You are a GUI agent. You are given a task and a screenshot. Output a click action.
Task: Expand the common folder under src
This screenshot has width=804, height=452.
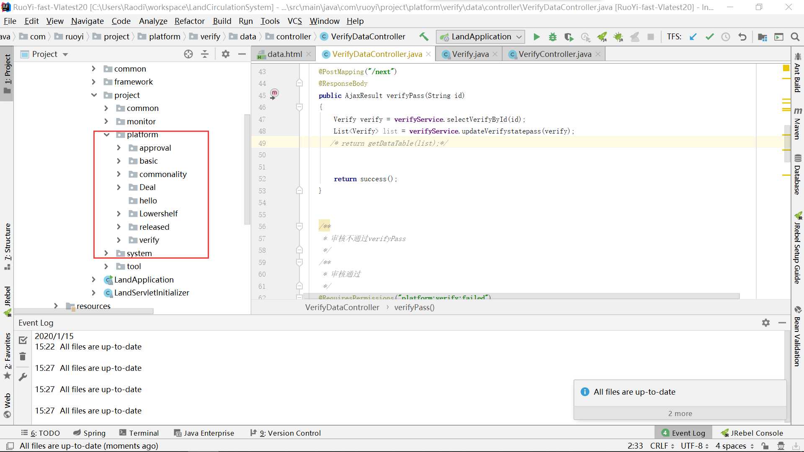point(94,69)
